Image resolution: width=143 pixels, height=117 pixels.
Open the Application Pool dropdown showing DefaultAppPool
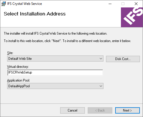coord(55,86)
